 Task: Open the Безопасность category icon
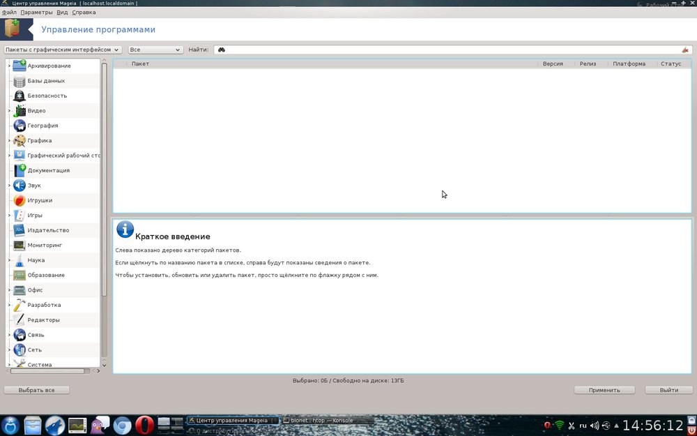point(20,96)
